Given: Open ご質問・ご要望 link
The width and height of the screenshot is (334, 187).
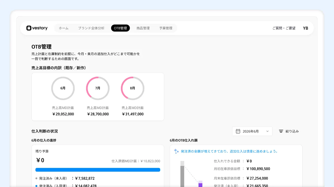Looking at the screenshot, I should point(284,28).
